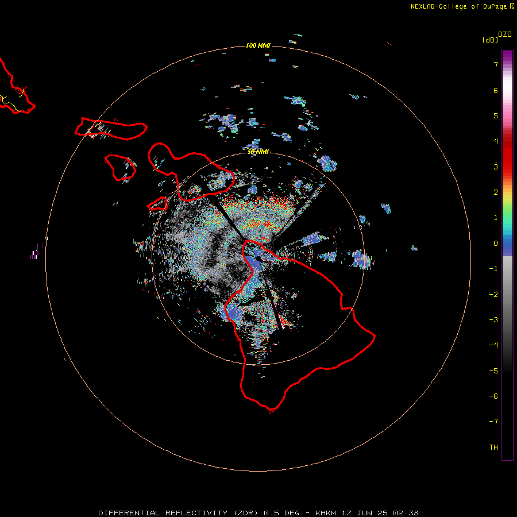This screenshot has width=517, height=517.
Task: Click the 0.5 DEG elevation text
Action: [x=281, y=513]
